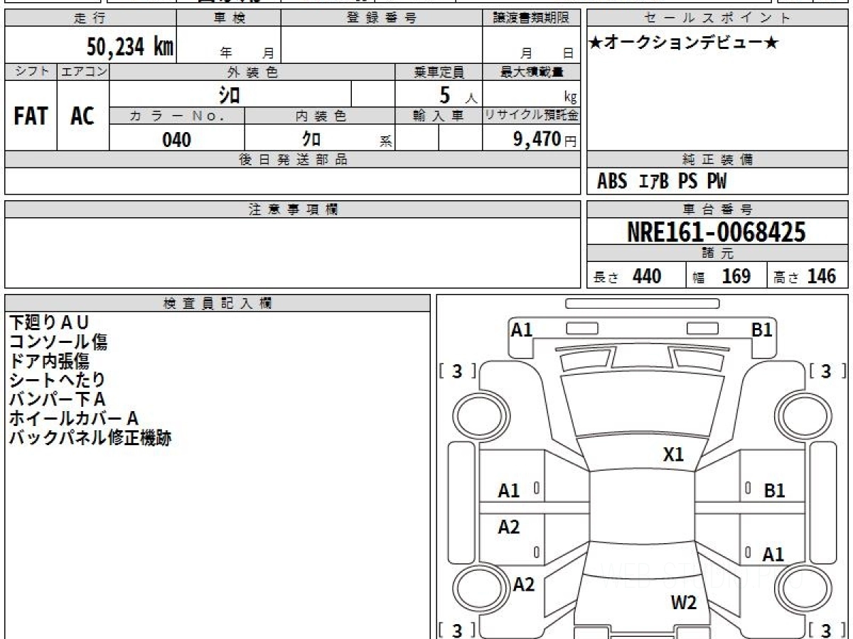The image size is (853, 639).
Task: Click the AC air conditioner value
Action: (83, 116)
